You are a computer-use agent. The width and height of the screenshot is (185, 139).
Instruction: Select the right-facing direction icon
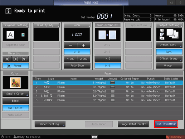pos(15,59)
